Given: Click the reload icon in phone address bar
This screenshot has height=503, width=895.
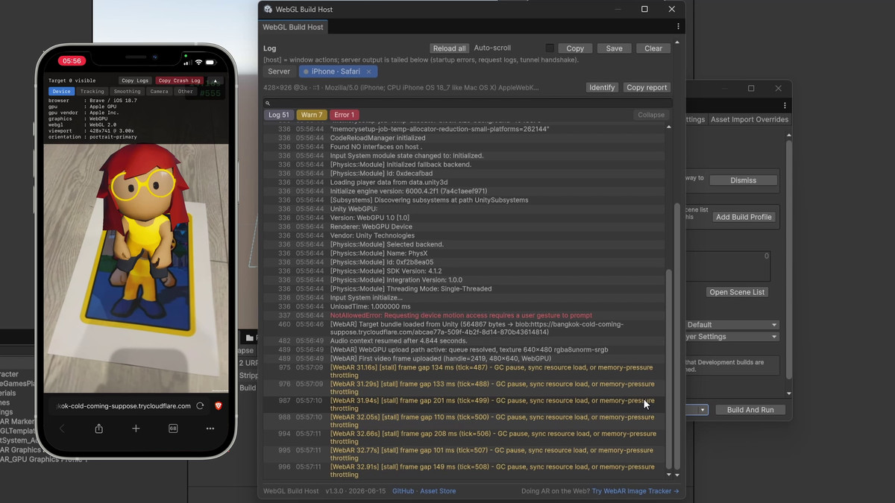Looking at the screenshot, I should tap(200, 406).
